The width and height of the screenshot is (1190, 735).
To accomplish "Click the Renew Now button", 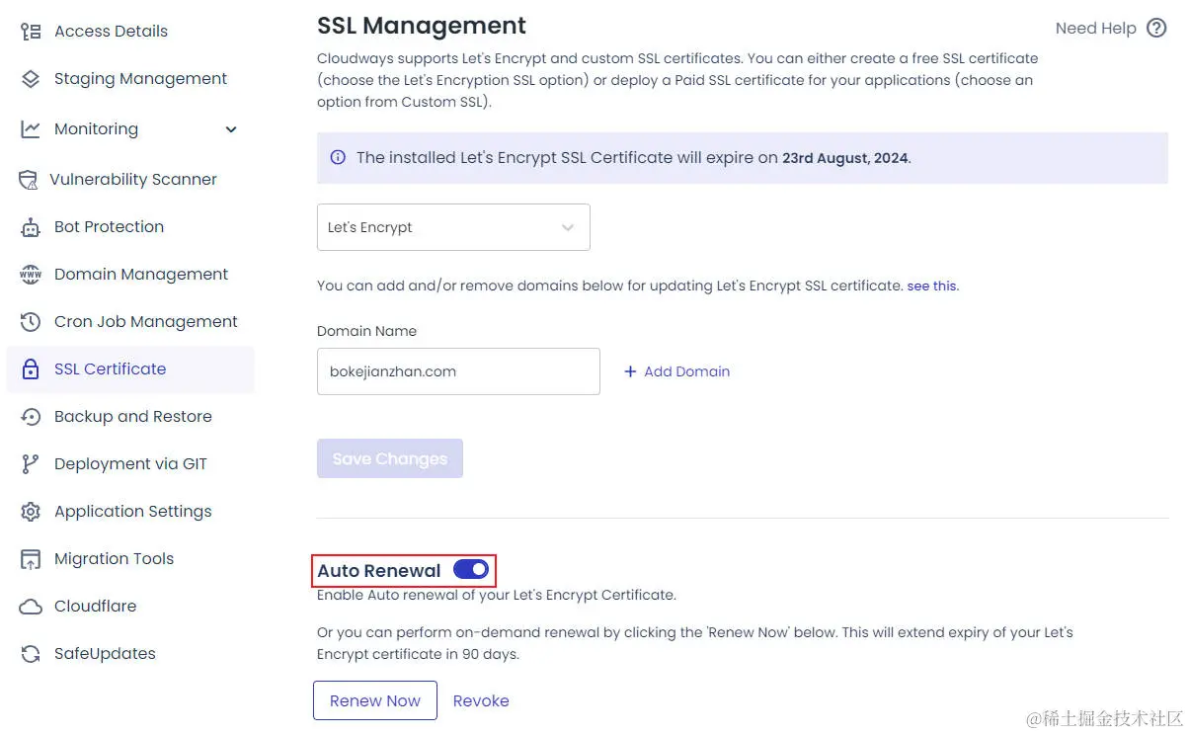I will coord(375,700).
